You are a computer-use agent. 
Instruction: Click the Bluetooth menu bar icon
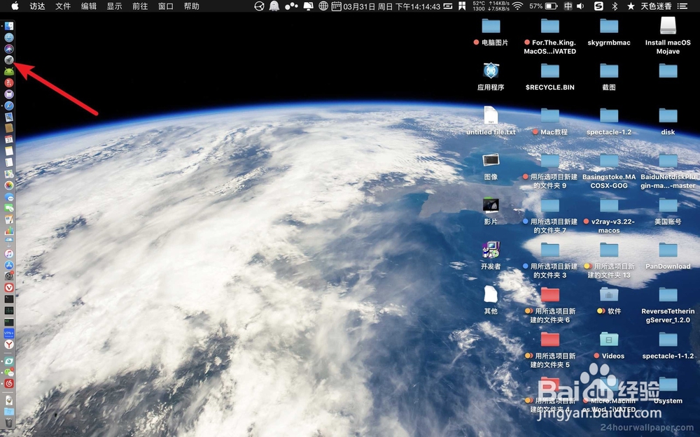[x=615, y=6]
